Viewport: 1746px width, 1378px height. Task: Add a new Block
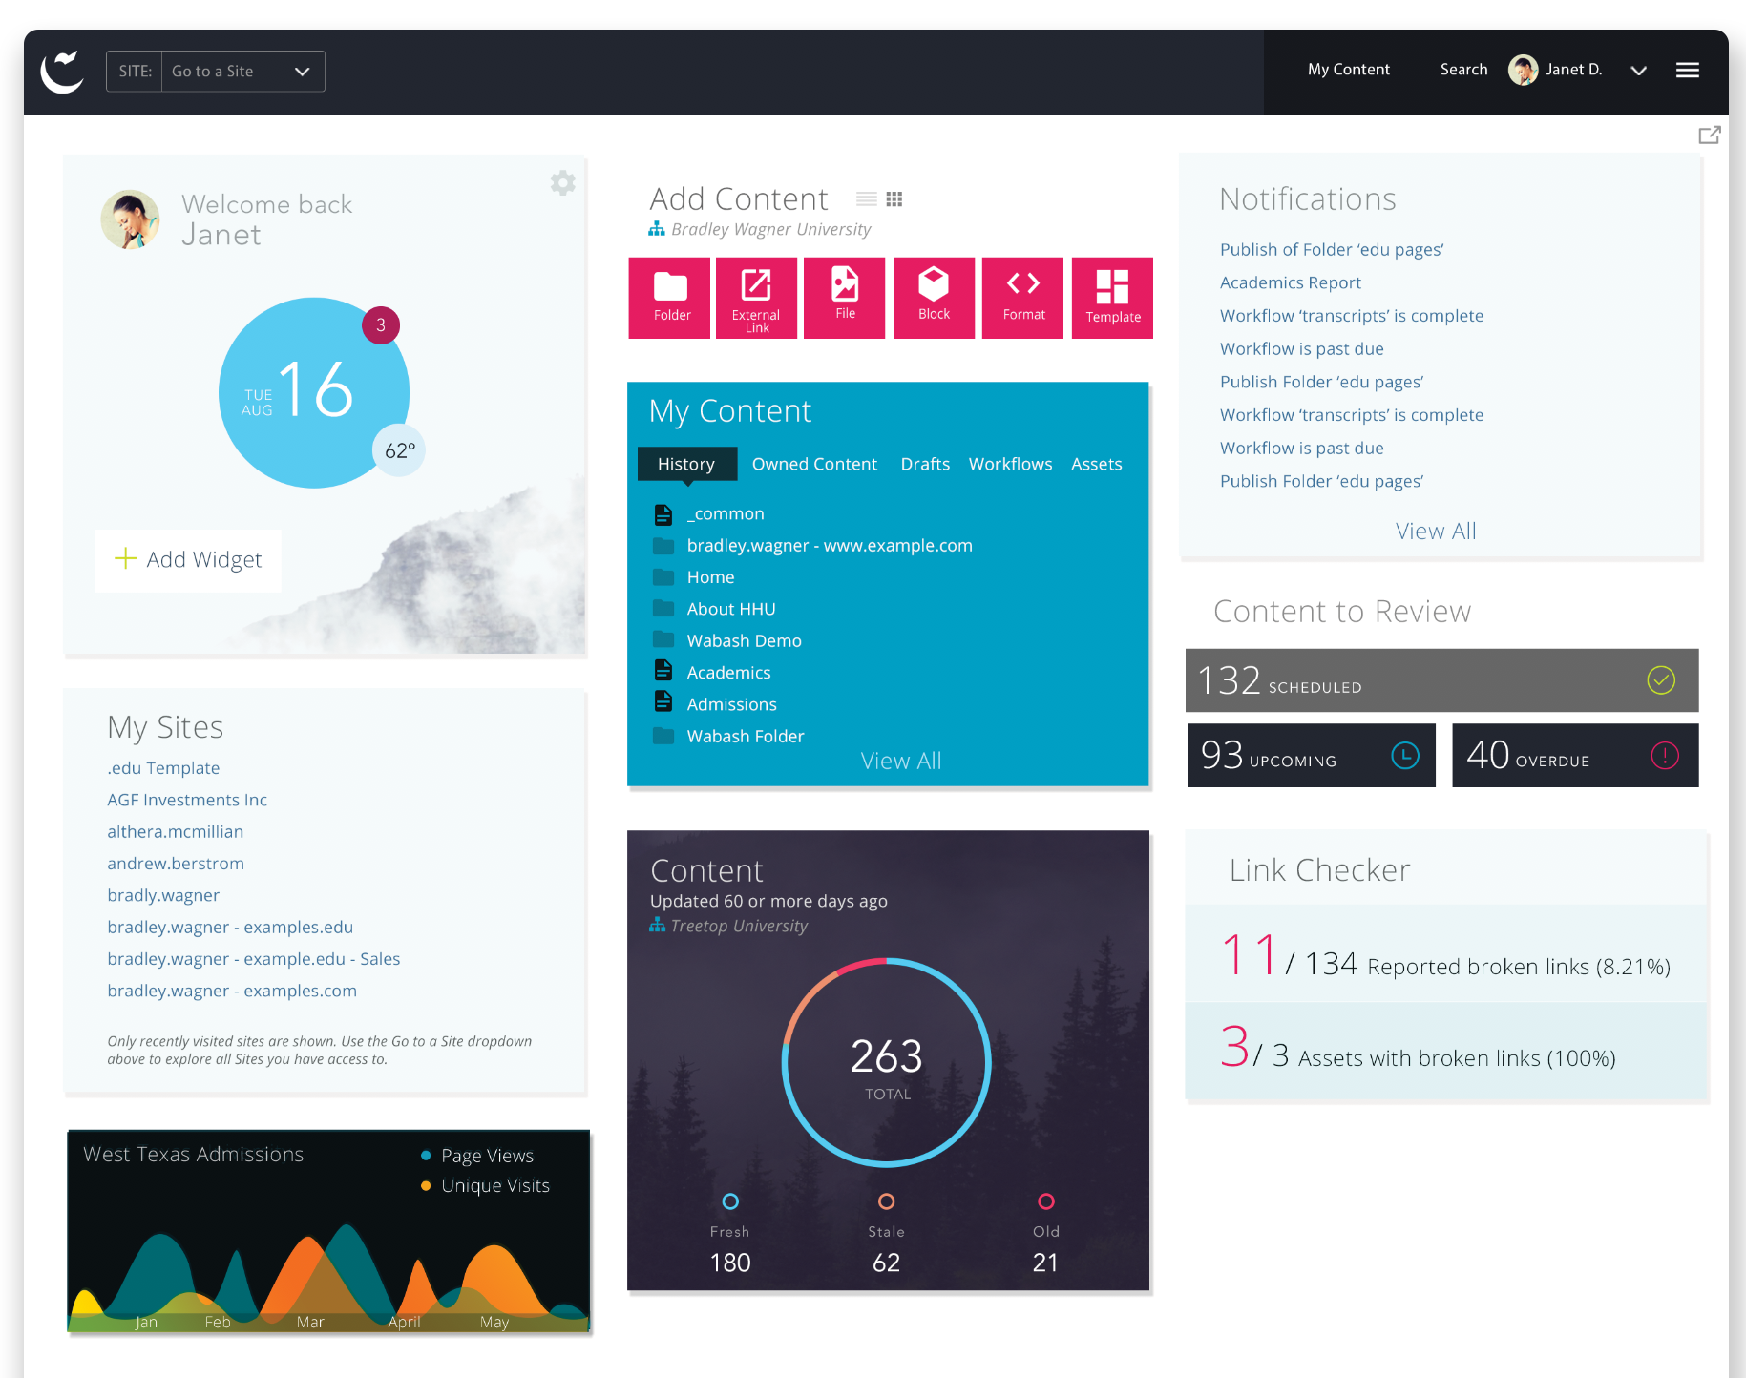click(934, 298)
